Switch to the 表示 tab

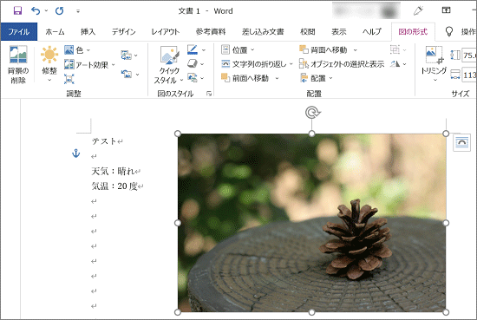pos(338,31)
